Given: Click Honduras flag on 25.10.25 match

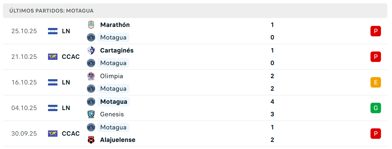Looking at the screenshot, I should click(53, 31).
